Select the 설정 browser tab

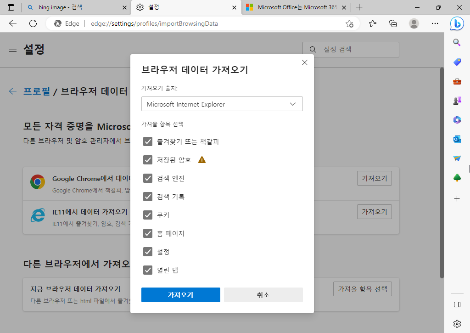pyautogui.click(x=186, y=7)
